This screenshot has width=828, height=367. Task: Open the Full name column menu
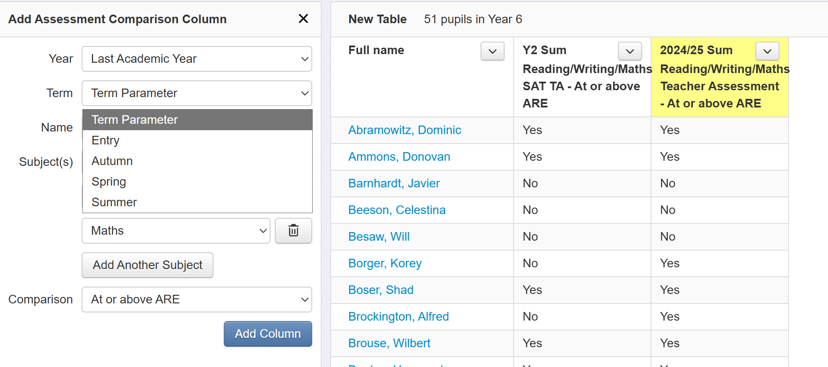[x=492, y=52]
